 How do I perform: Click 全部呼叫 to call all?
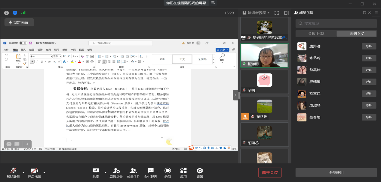tap(336, 172)
